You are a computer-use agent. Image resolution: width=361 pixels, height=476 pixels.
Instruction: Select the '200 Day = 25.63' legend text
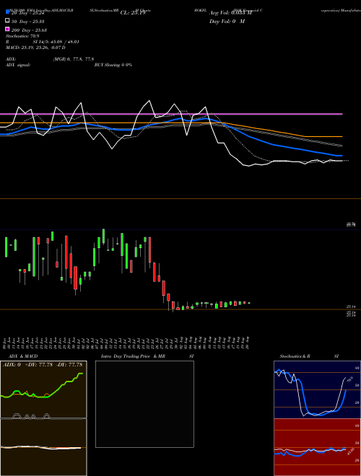coord(29,30)
